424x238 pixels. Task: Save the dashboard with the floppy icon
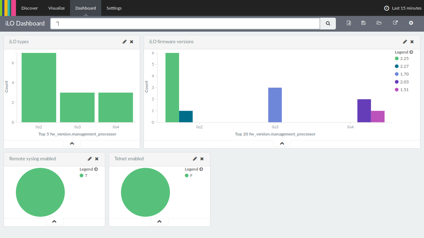click(363, 23)
